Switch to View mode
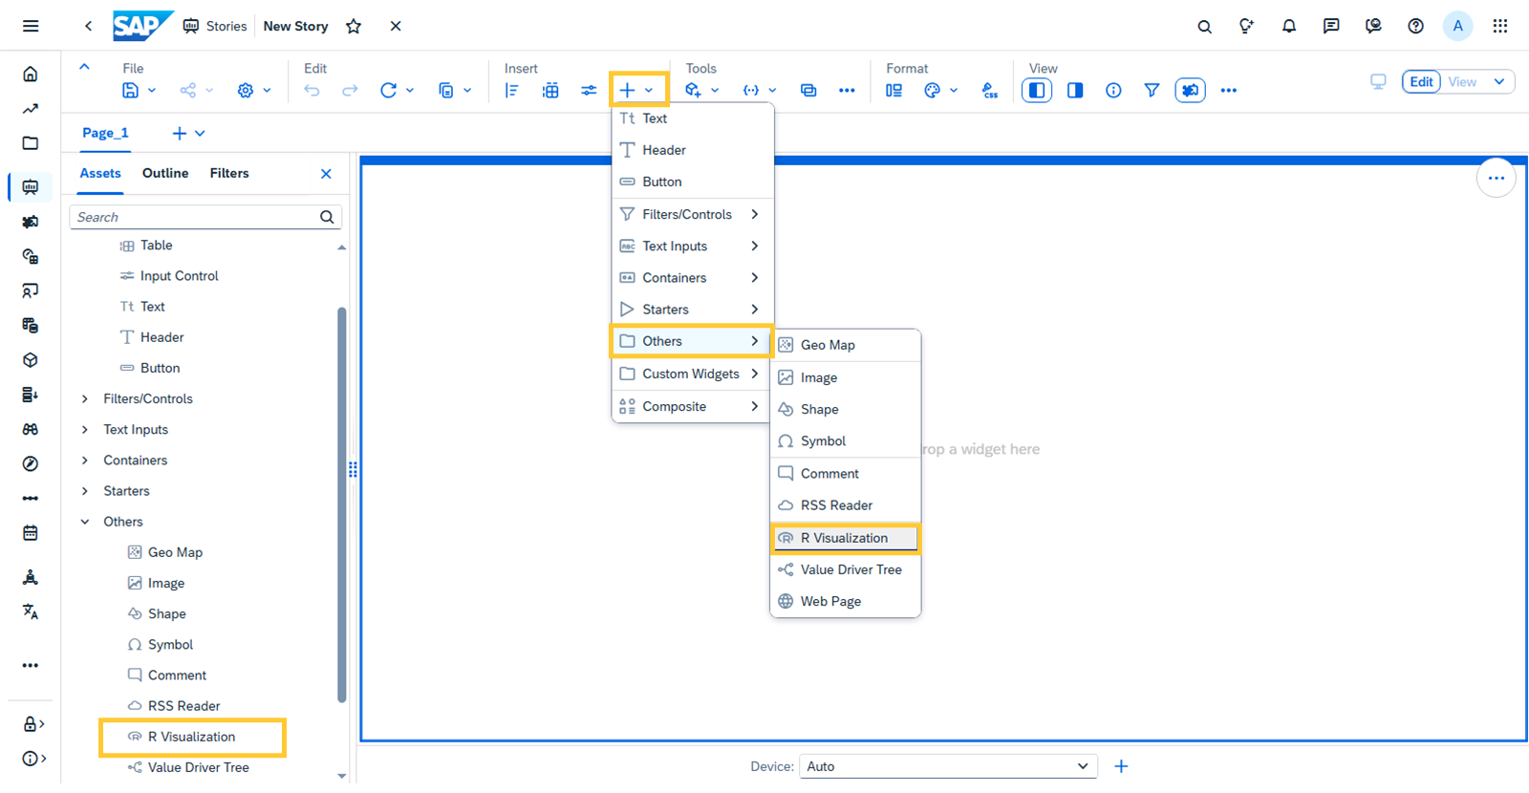 [1462, 81]
